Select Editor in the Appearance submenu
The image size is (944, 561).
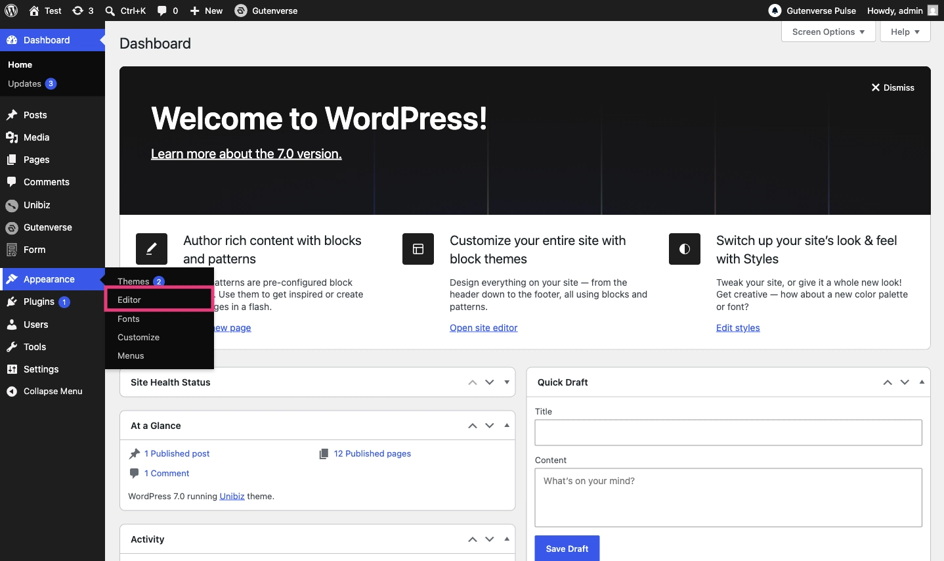[x=160, y=300]
